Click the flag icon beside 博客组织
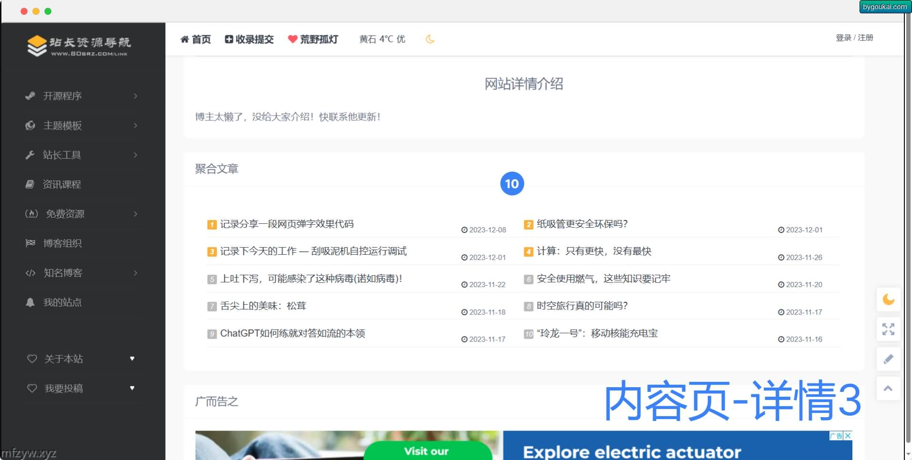The height and width of the screenshot is (460, 912). click(x=30, y=243)
